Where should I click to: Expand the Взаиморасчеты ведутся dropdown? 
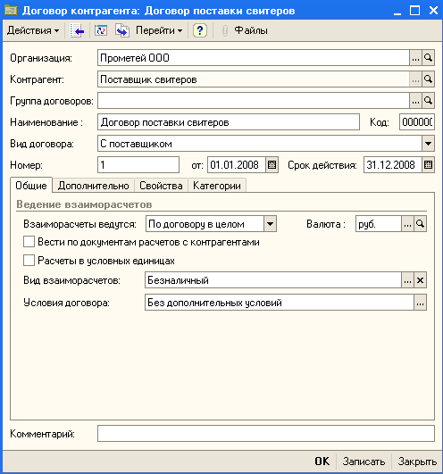tap(270, 224)
